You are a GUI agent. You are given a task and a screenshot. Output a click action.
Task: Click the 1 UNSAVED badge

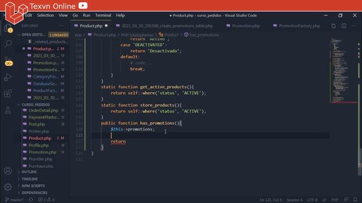coord(59,35)
